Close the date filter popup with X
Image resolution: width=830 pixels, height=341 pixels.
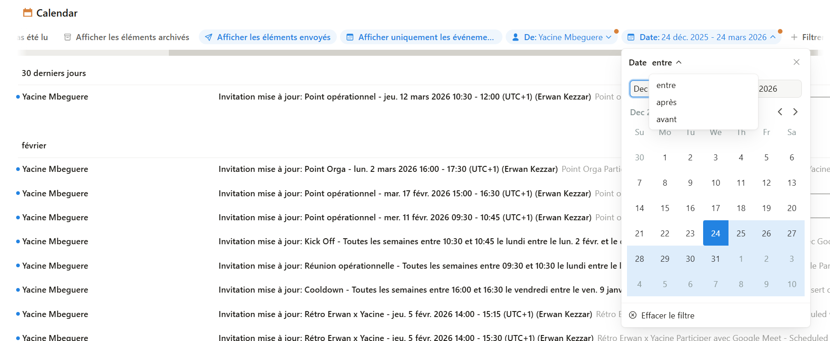796,62
